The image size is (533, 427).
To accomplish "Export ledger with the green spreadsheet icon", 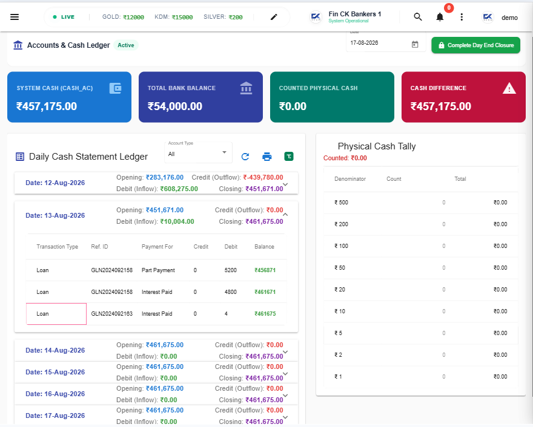I will pos(288,157).
